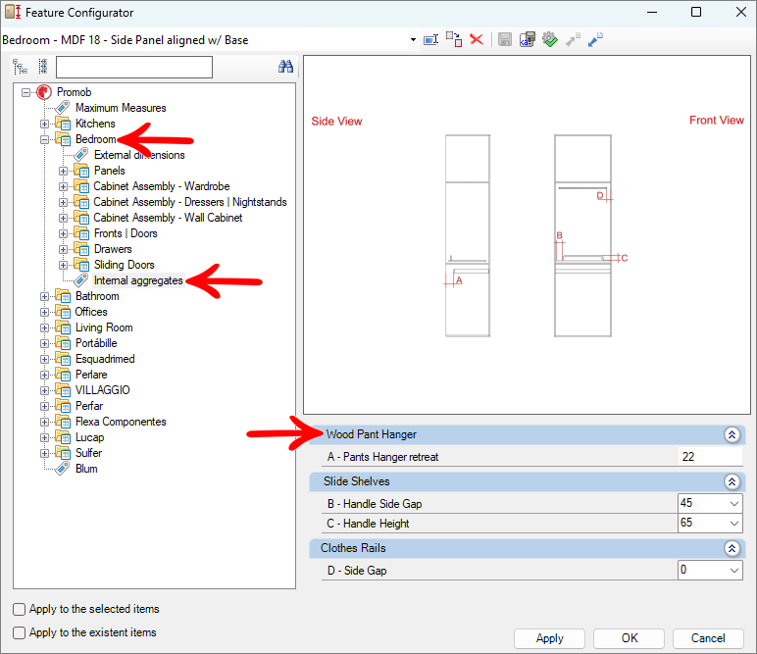Screen dimensions: 757x654
Task: Click the tree structure view icon
Action: pos(20,67)
